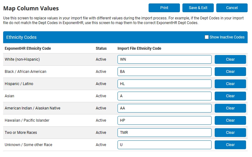Clear the Unknown / Some other Race code

click(x=230, y=145)
